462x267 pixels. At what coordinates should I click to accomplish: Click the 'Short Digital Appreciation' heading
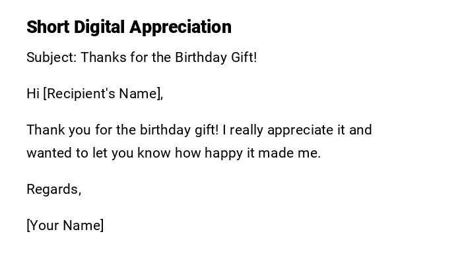point(129,27)
